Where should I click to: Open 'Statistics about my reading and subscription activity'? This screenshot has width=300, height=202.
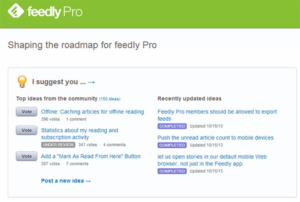(x=79, y=133)
